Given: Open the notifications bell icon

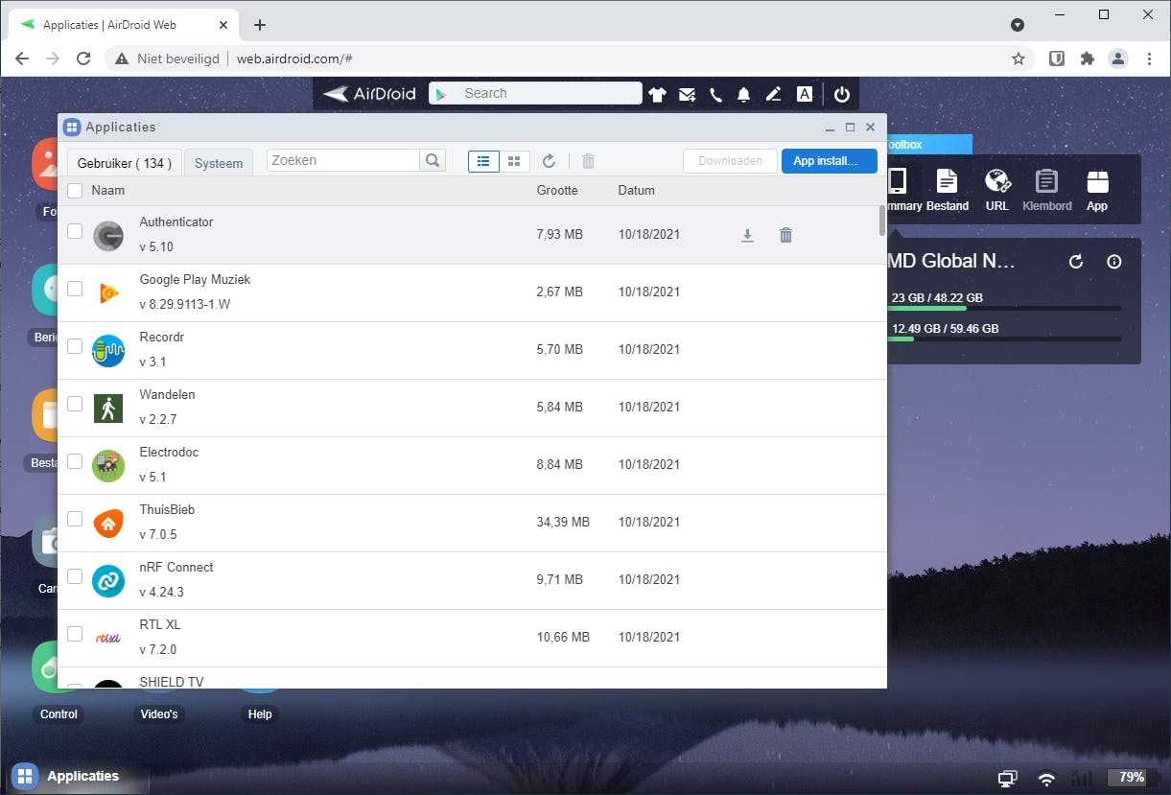Looking at the screenshot, I should coord(743,94).
